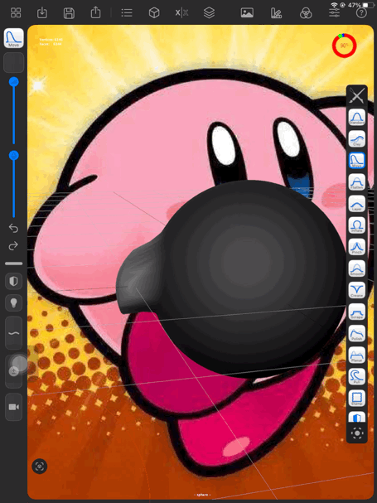Adjust the brush size slider handle
Image resolution: width=377 pixels, height=503 pixels.
click(13, 82)
